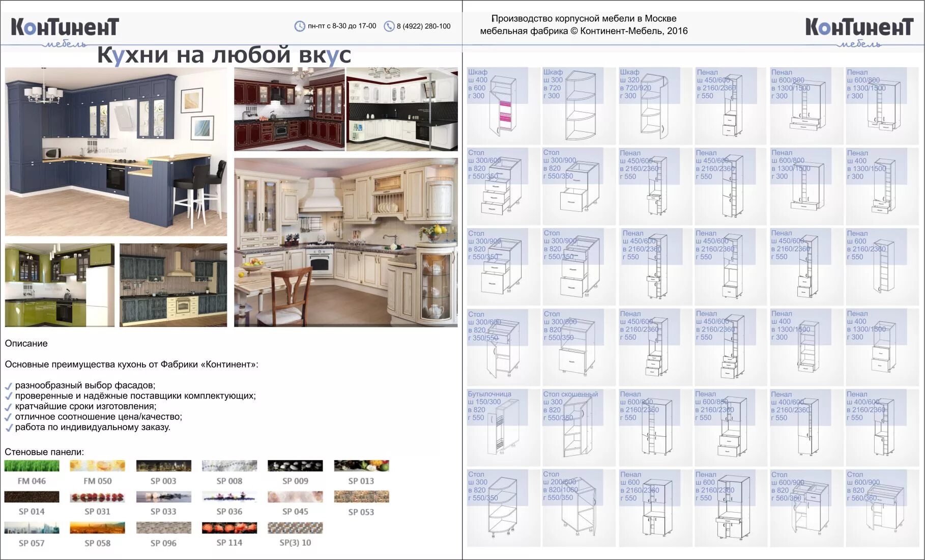Image resolution: width=925 pixels, height=560 pixels.
Task: Click the text Производство корпусной мебели в Москве
Action: tap(584, 18)
